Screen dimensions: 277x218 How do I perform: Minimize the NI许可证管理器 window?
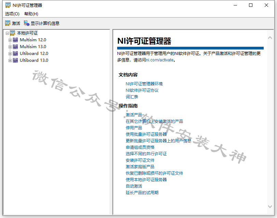tap(235, 5)
